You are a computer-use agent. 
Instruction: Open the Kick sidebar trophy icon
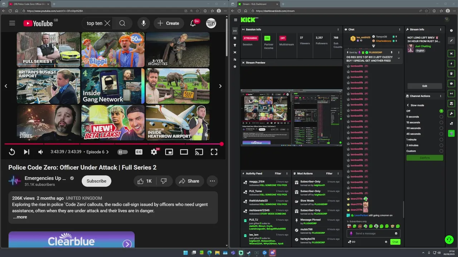coord(235,45)
